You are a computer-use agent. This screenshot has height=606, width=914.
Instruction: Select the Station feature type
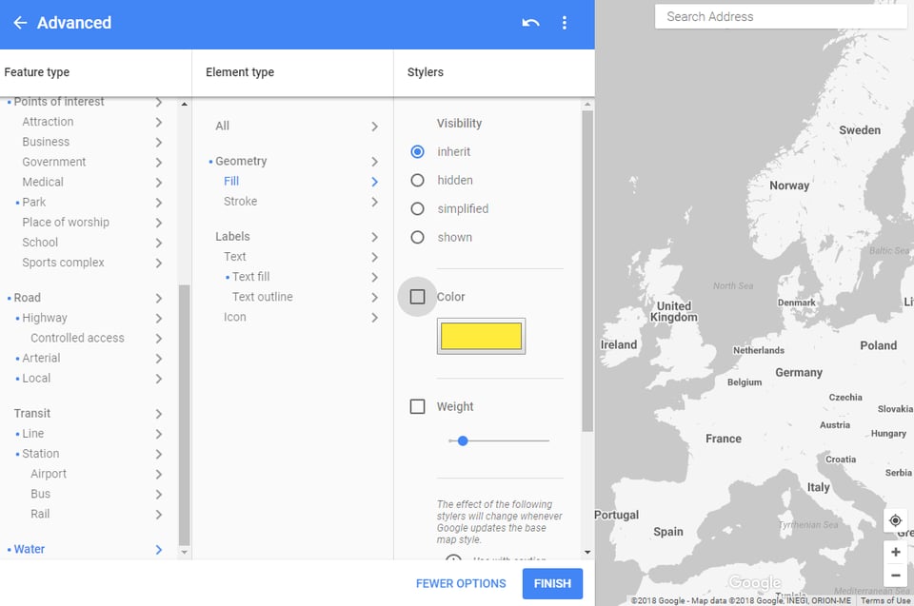pyautogui.click(x=41, y=454)
